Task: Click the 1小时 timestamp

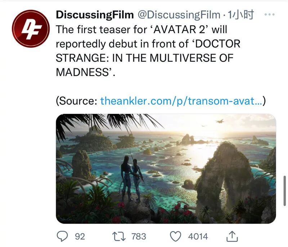Action: (x=240, y=15)
